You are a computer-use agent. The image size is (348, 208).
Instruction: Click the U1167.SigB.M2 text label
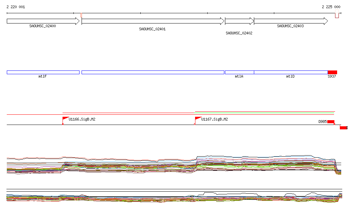pyautogui.click(x=214, y=119)
